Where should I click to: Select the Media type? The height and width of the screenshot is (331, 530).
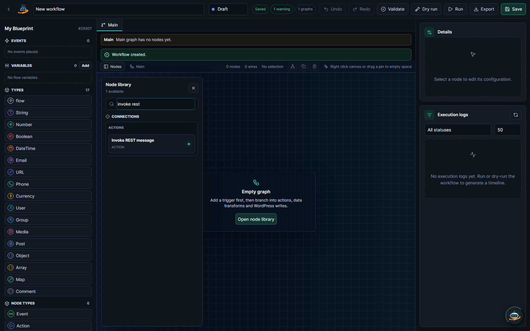pyautogui.click(x=48, y=232)
